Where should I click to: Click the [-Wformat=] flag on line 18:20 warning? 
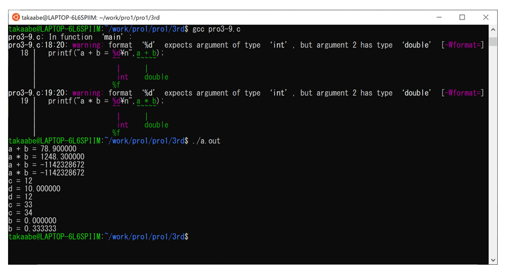click(463, 45)
